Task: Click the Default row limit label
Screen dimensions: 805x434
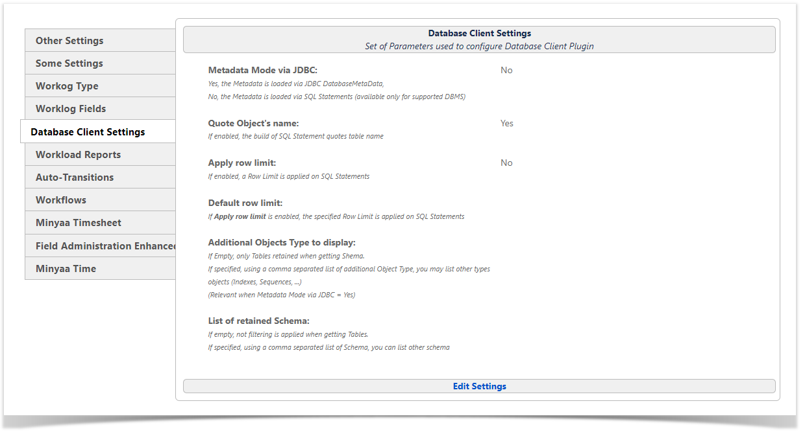Action: coord(245,203)
